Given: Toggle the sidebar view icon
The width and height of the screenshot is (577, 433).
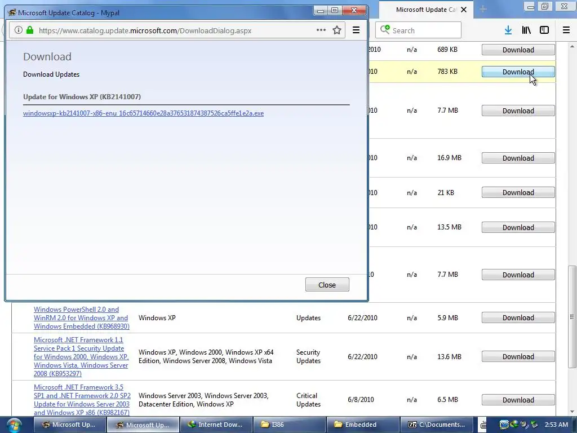Looking at the screenshot, I should 544,30.
